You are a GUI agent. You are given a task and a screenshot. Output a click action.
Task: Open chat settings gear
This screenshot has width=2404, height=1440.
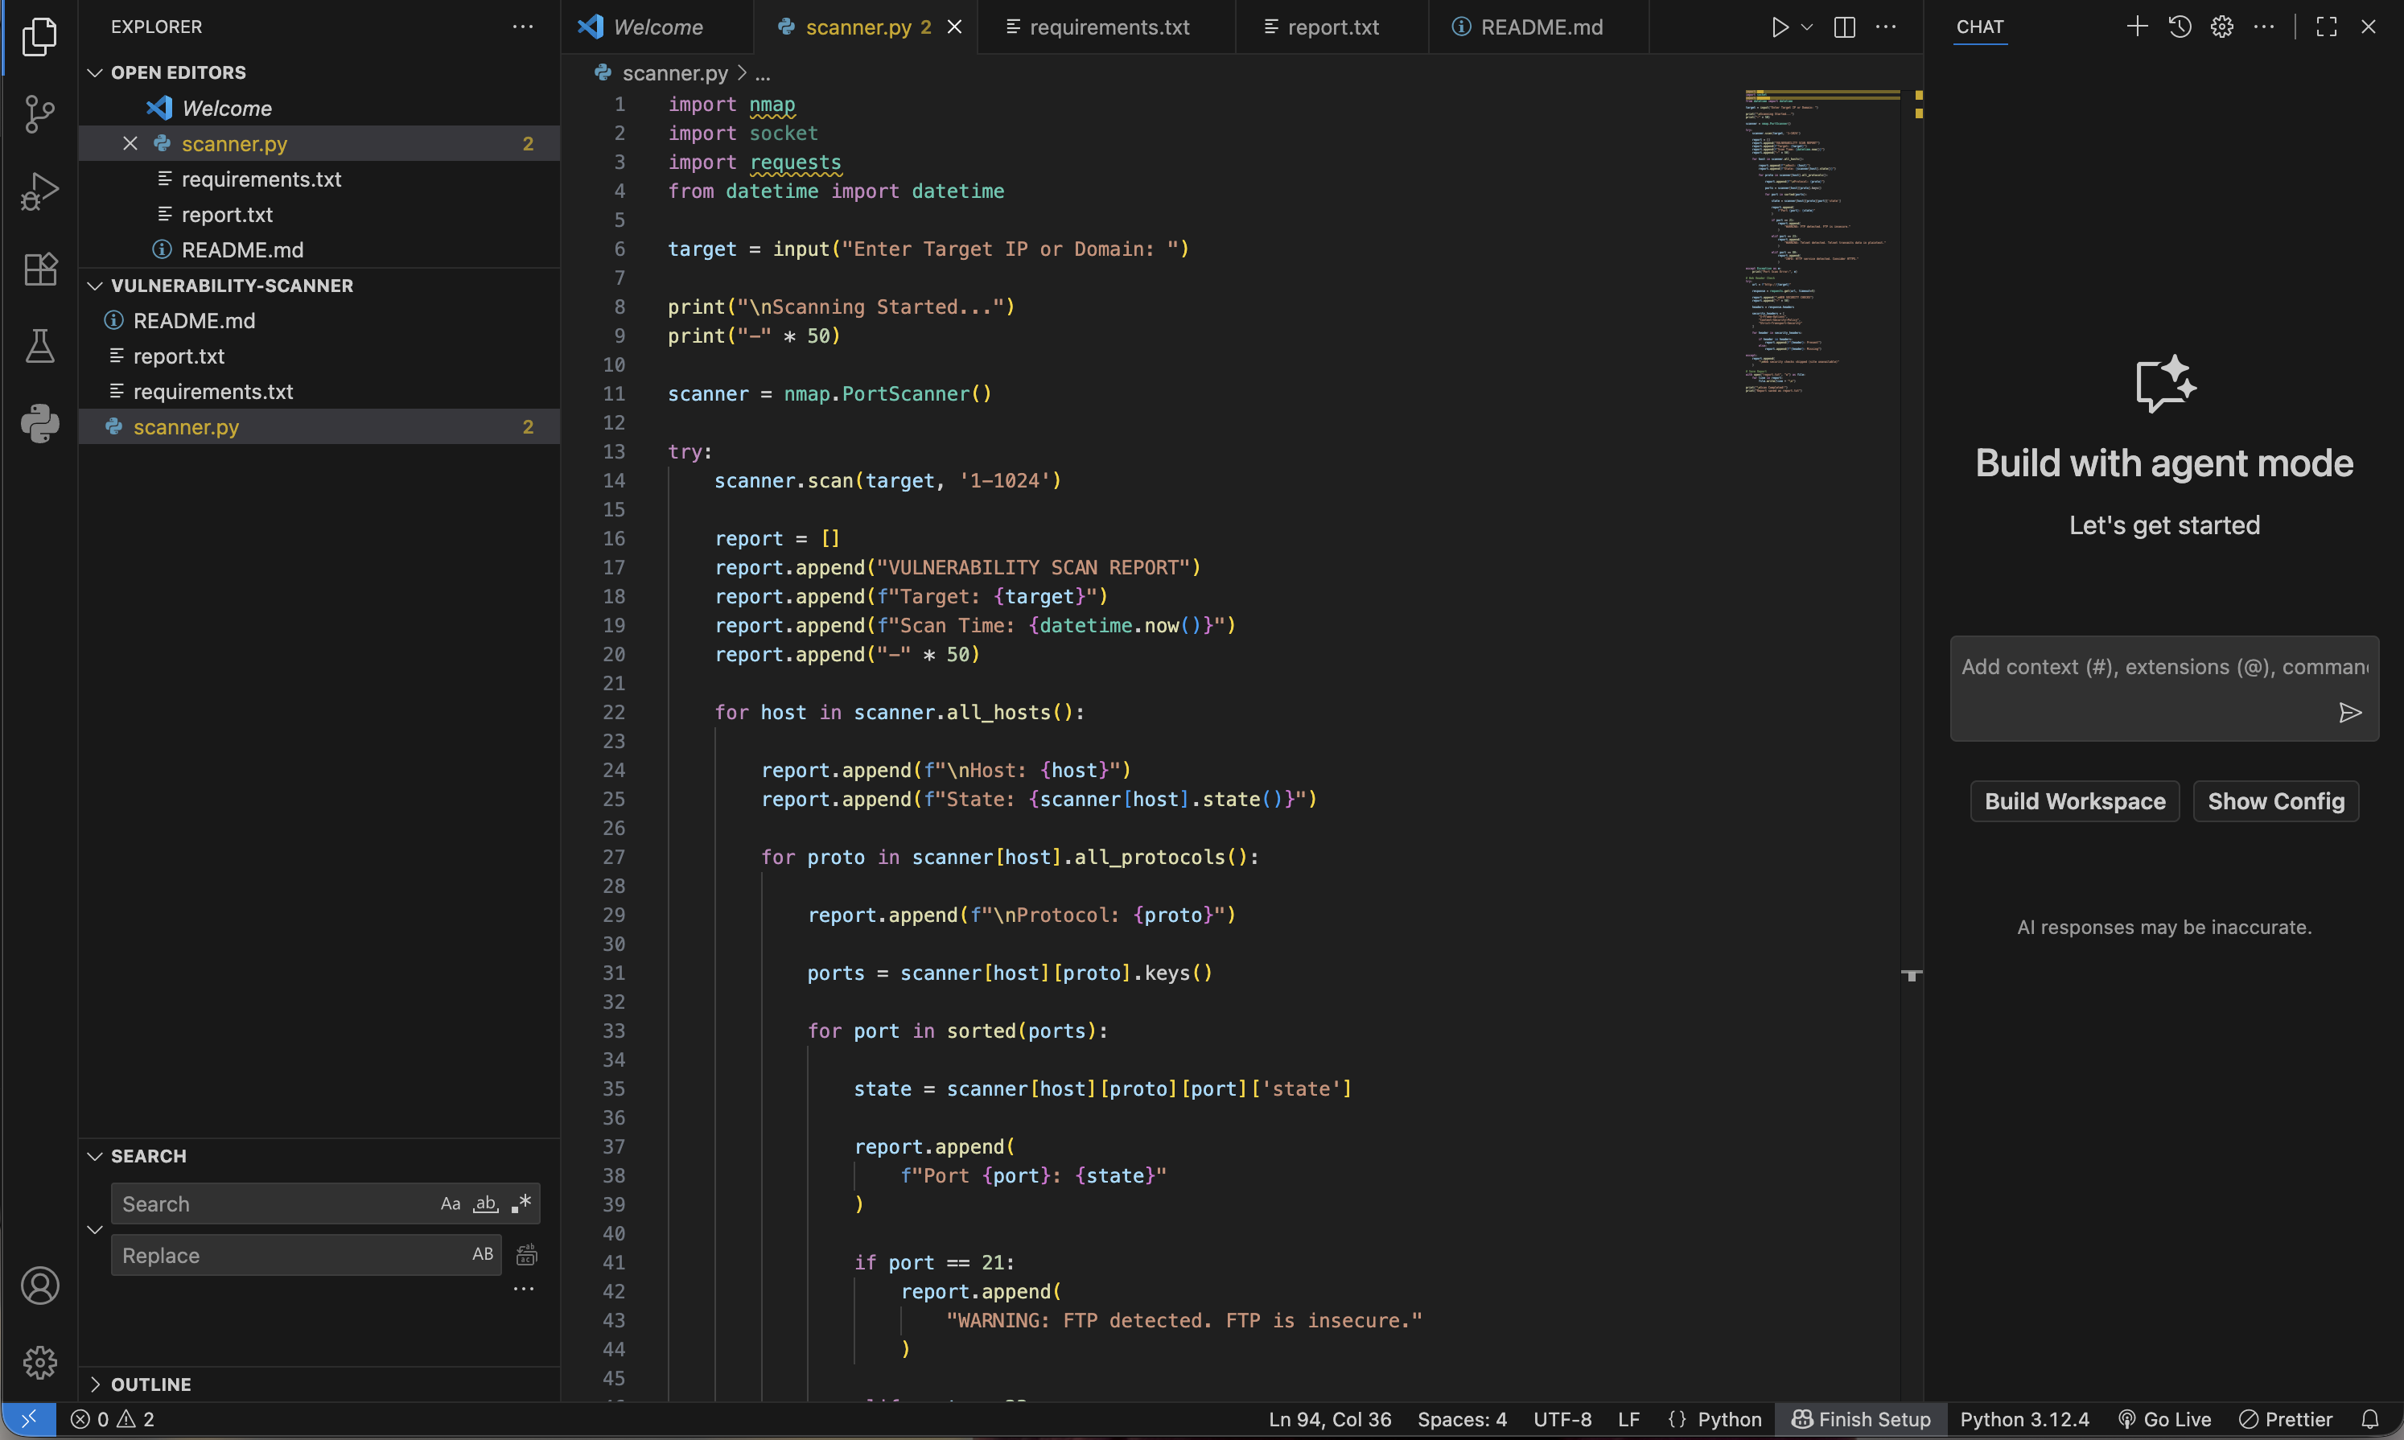pyautogui.click(x=2221, y=27)
